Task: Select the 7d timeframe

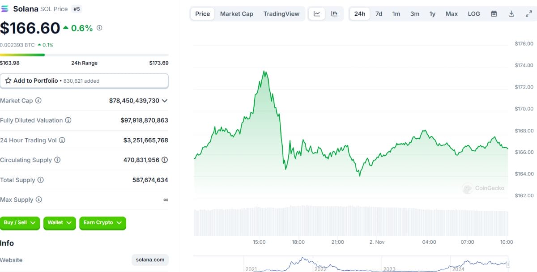Action: pyautogui.click(x=379, y=13)
